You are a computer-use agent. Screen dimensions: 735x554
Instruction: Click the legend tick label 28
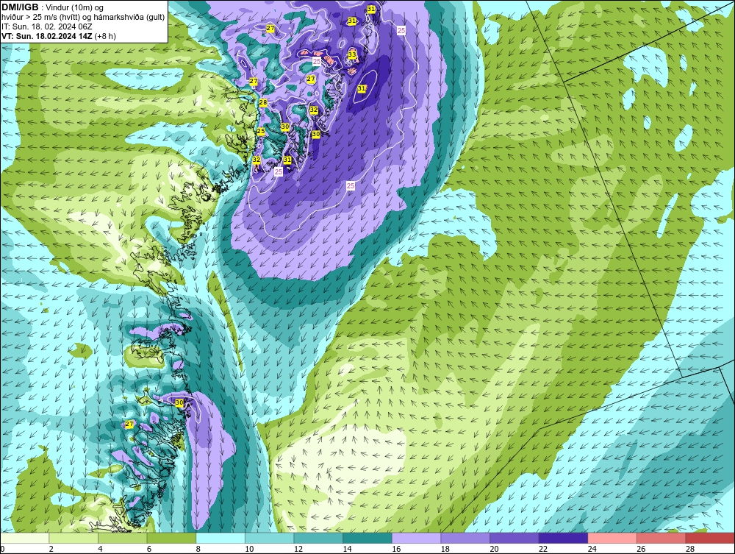[x=690, y=549]
